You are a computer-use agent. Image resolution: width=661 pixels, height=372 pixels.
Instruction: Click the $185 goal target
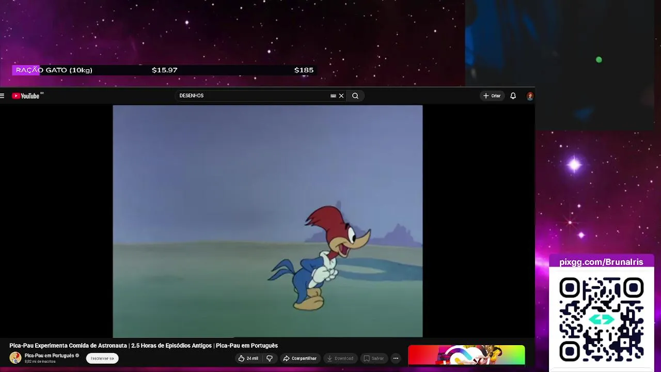304,70
